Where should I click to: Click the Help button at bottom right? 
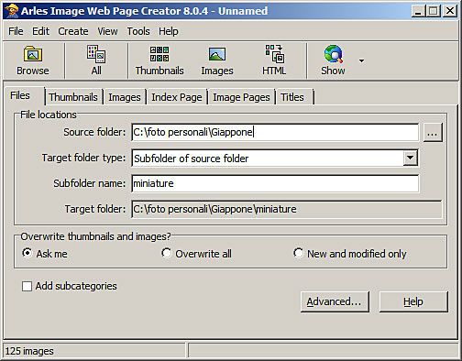pos(413,301)
